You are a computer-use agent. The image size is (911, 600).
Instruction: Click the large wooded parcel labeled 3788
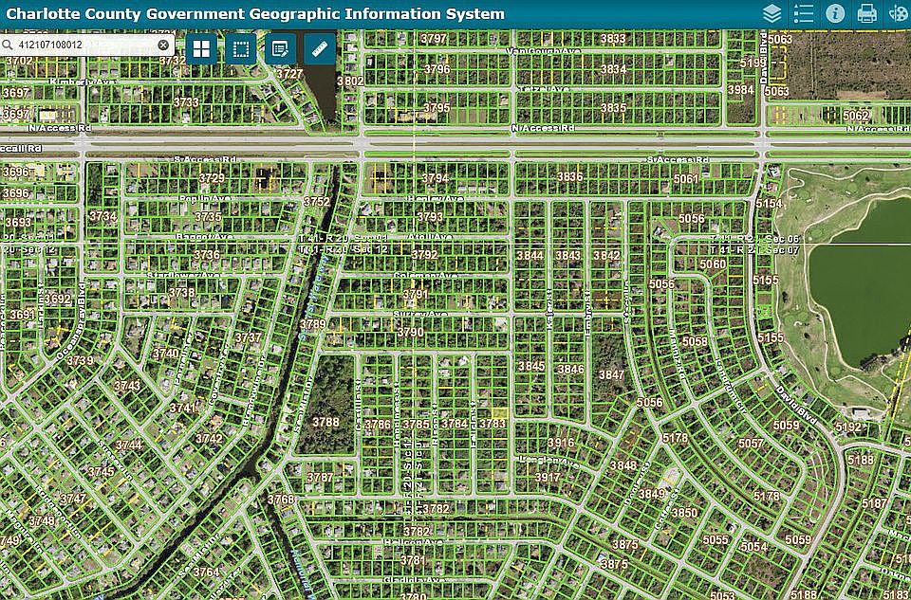(325, 405)
